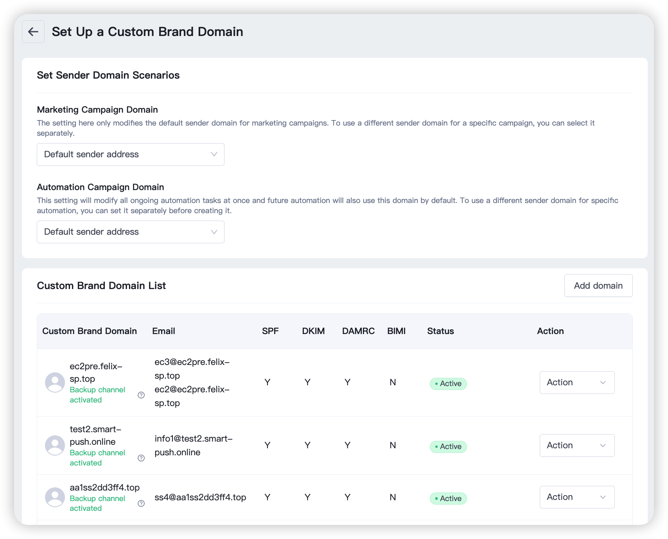Click Active status badge for ec2pre.felix-sp.top
This screenshot has width=668, height=539.
pos(448,384)
